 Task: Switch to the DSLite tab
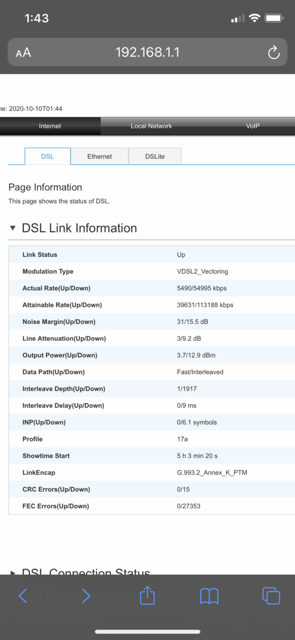(155, 156)
